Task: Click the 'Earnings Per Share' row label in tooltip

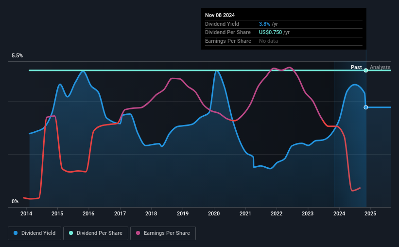Action: (228, 41)
